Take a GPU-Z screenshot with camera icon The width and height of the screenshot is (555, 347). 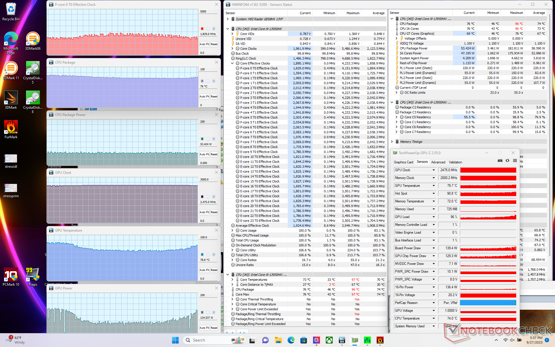[x=500, y=160]
